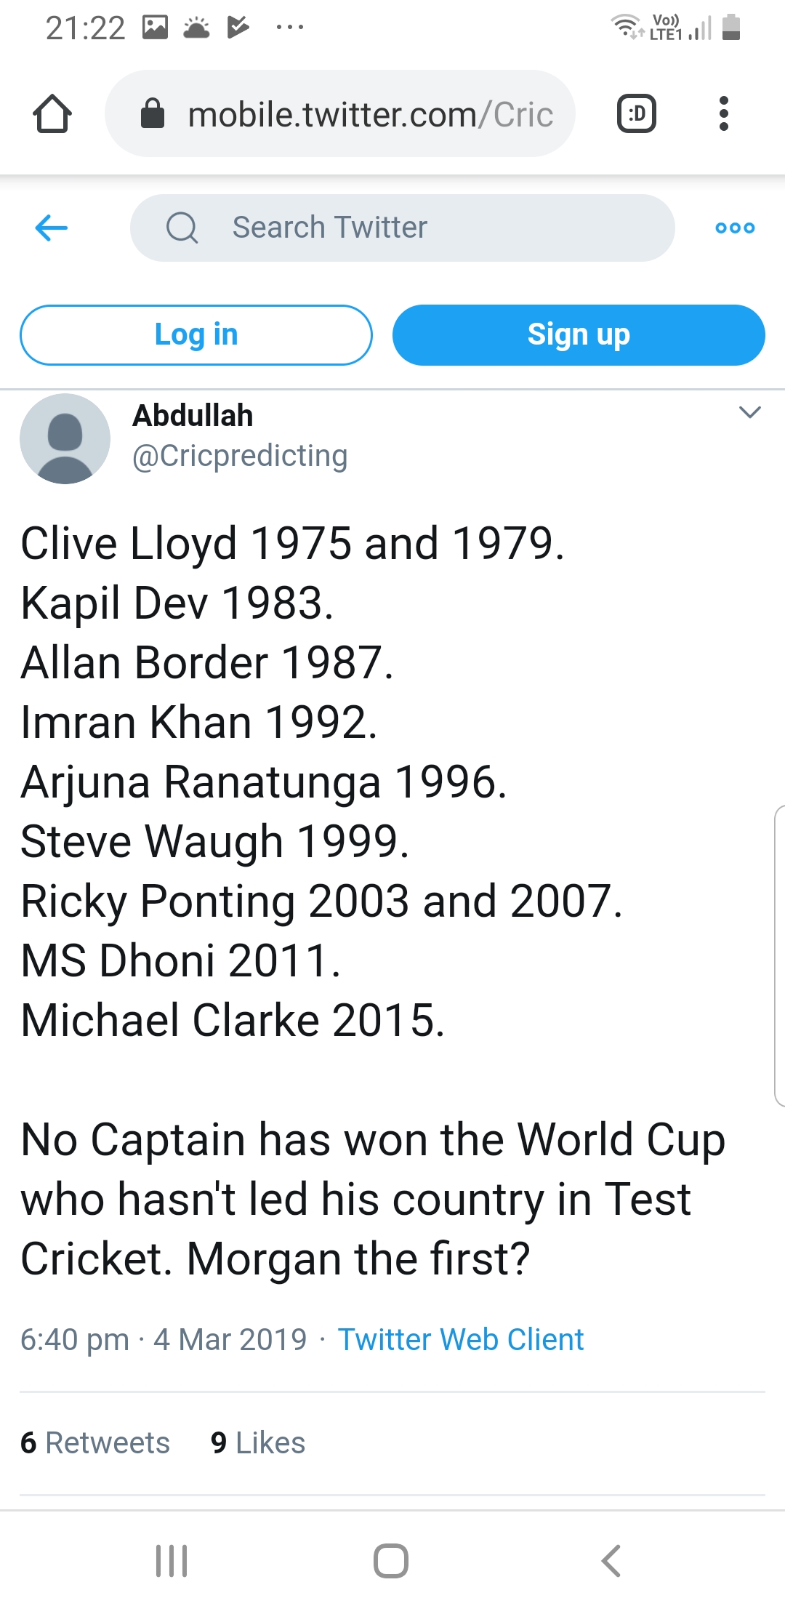
Task: Expand the tweet options chevron
Action: 749,412
